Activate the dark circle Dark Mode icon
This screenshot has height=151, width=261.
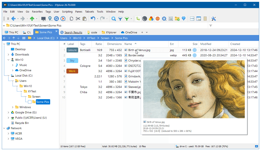[x=145, y=18]
